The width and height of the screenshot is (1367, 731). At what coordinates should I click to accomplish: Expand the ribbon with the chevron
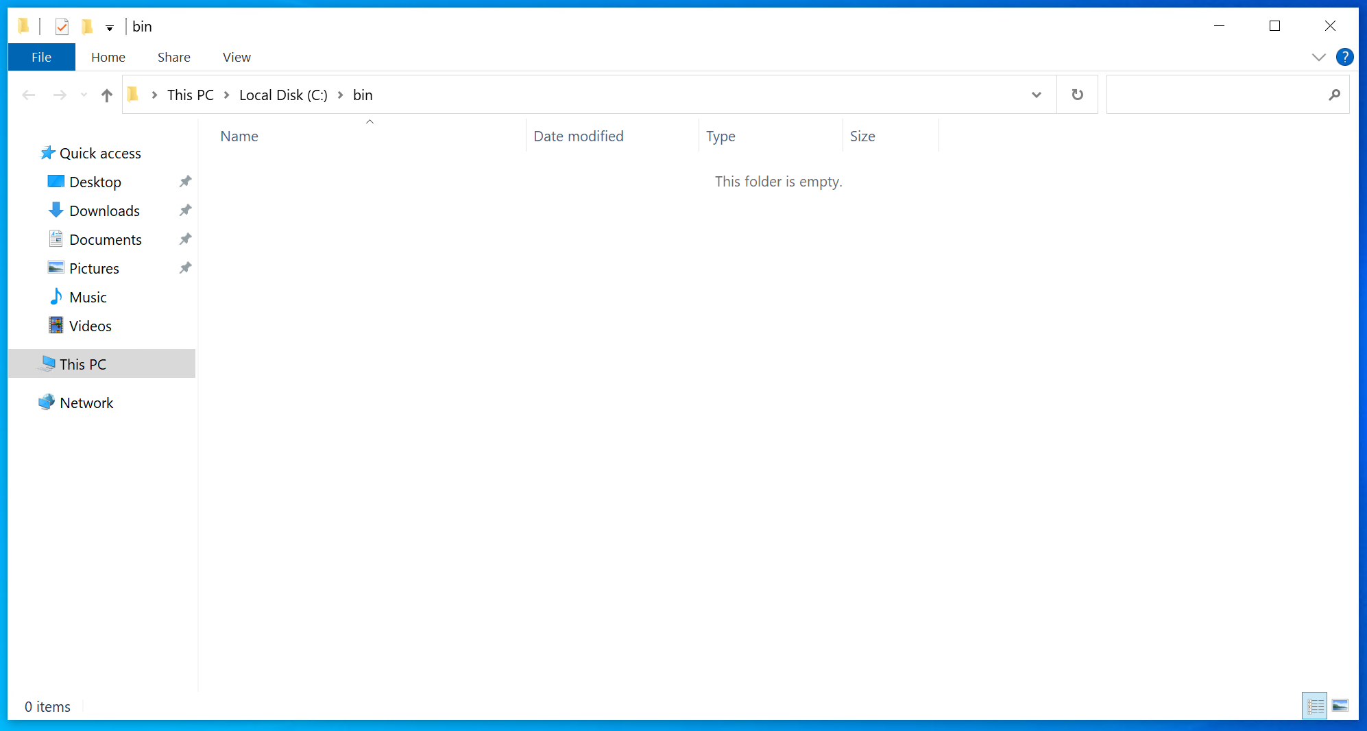point(1318,58)
